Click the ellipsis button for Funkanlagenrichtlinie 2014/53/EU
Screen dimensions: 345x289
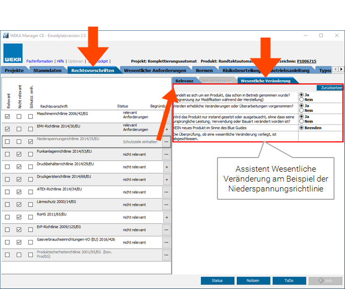point(166,154)
